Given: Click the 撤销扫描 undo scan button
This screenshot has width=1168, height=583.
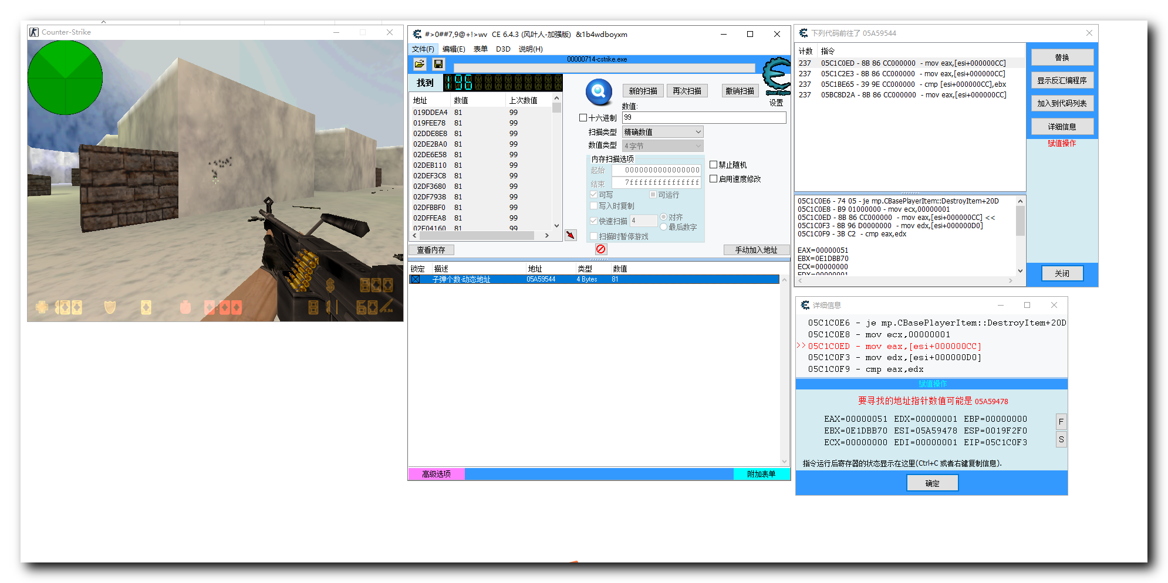Looking at the screenshot, I should pos(740,91).
